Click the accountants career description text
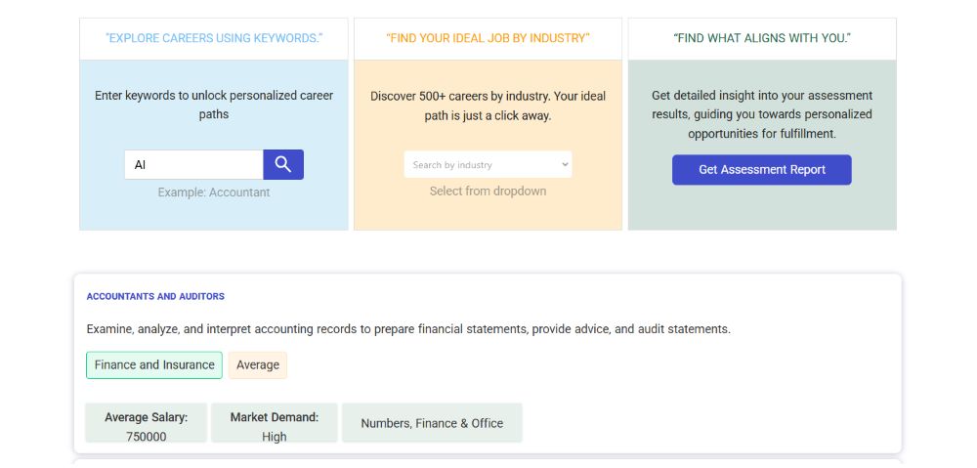The image size is (977, 468). 408,329
